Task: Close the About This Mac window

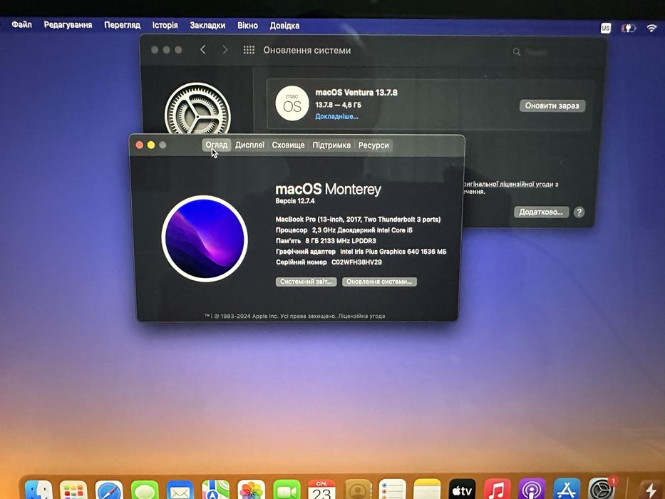Action: (139, 145)
